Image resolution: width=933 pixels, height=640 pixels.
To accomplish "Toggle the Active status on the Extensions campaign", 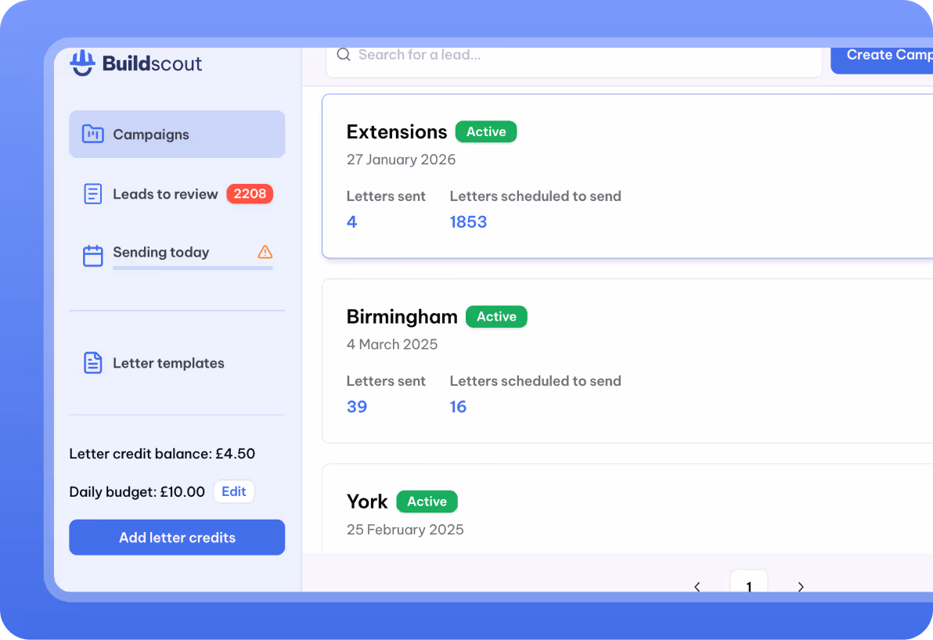I will coord(485,131).
